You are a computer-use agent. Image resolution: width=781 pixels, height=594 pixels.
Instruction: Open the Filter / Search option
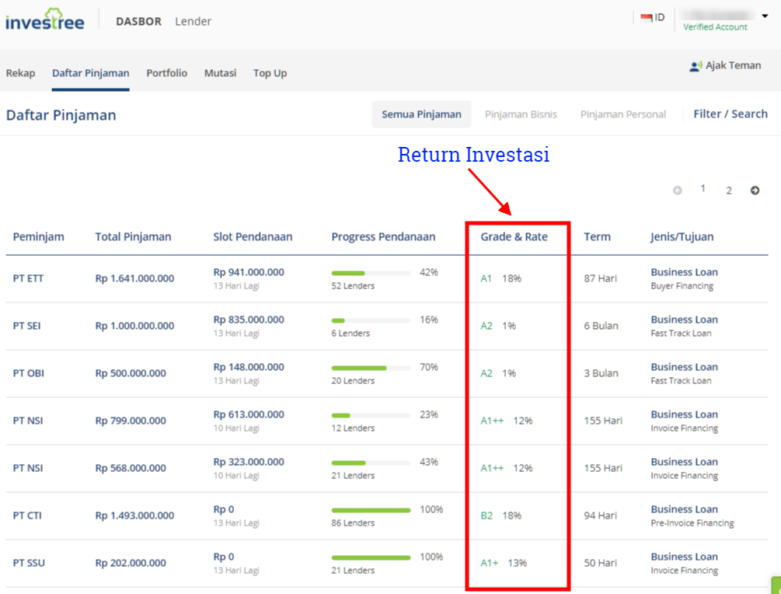730,114
